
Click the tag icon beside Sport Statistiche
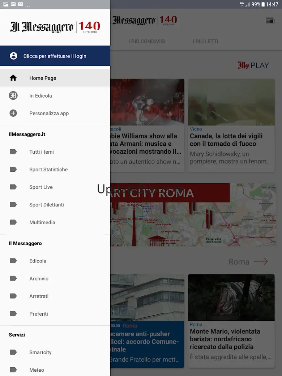(13, 169)
